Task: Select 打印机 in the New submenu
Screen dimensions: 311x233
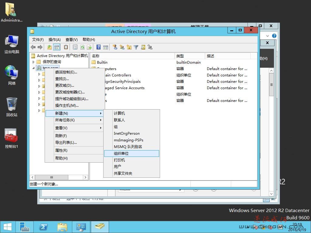Action: pos(132,160)
